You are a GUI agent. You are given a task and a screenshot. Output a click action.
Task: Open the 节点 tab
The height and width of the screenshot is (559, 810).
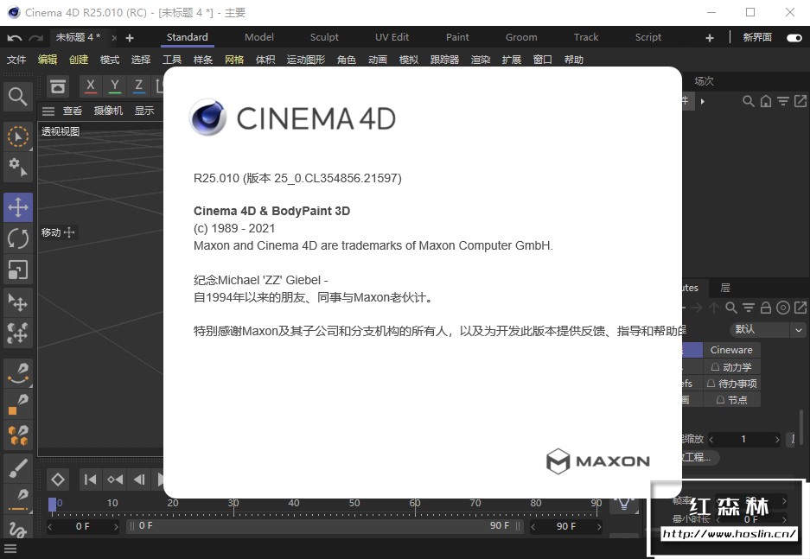point(731,400)
